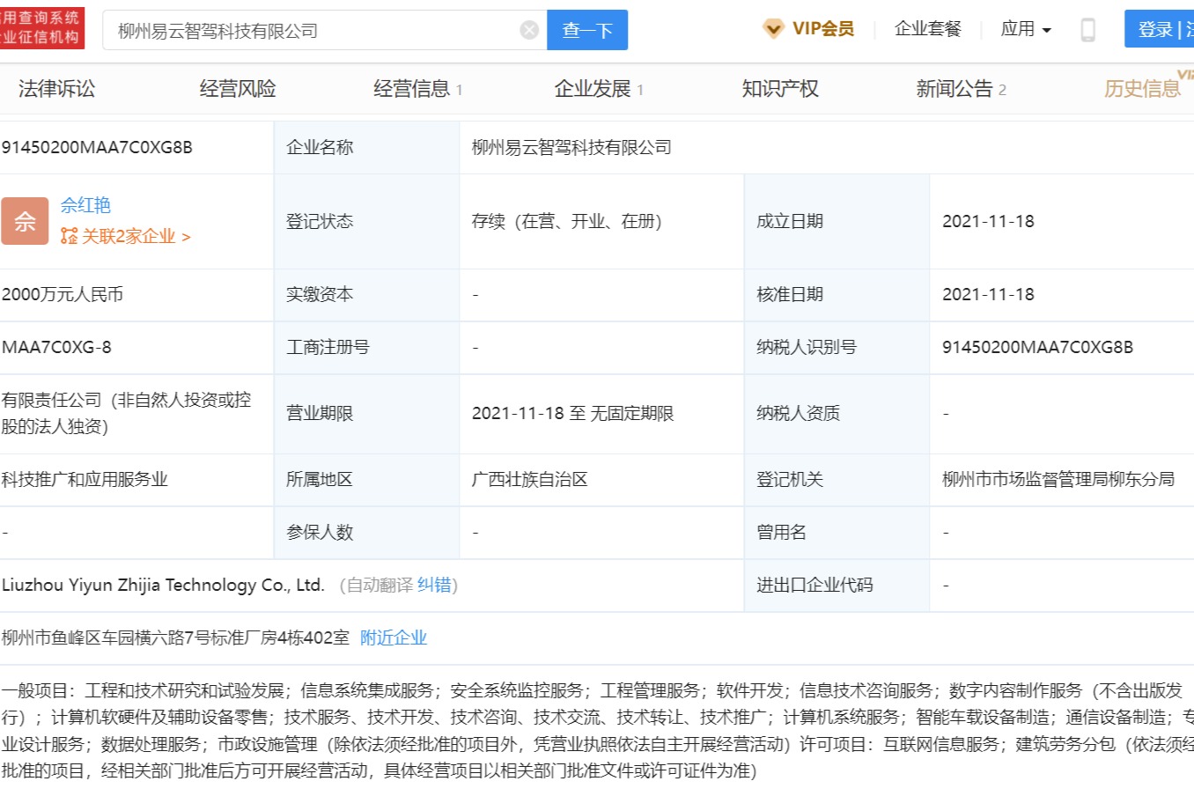Viewport: 1194px width, 796px height.
Task: Open the 新闻公告 tab
Action: pyautogui.click(x=954, y=88)
